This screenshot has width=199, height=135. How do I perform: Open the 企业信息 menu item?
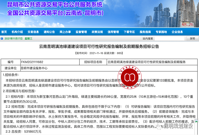(x=177, y=32)
